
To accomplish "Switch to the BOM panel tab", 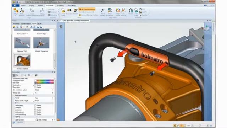I will 40,24.
